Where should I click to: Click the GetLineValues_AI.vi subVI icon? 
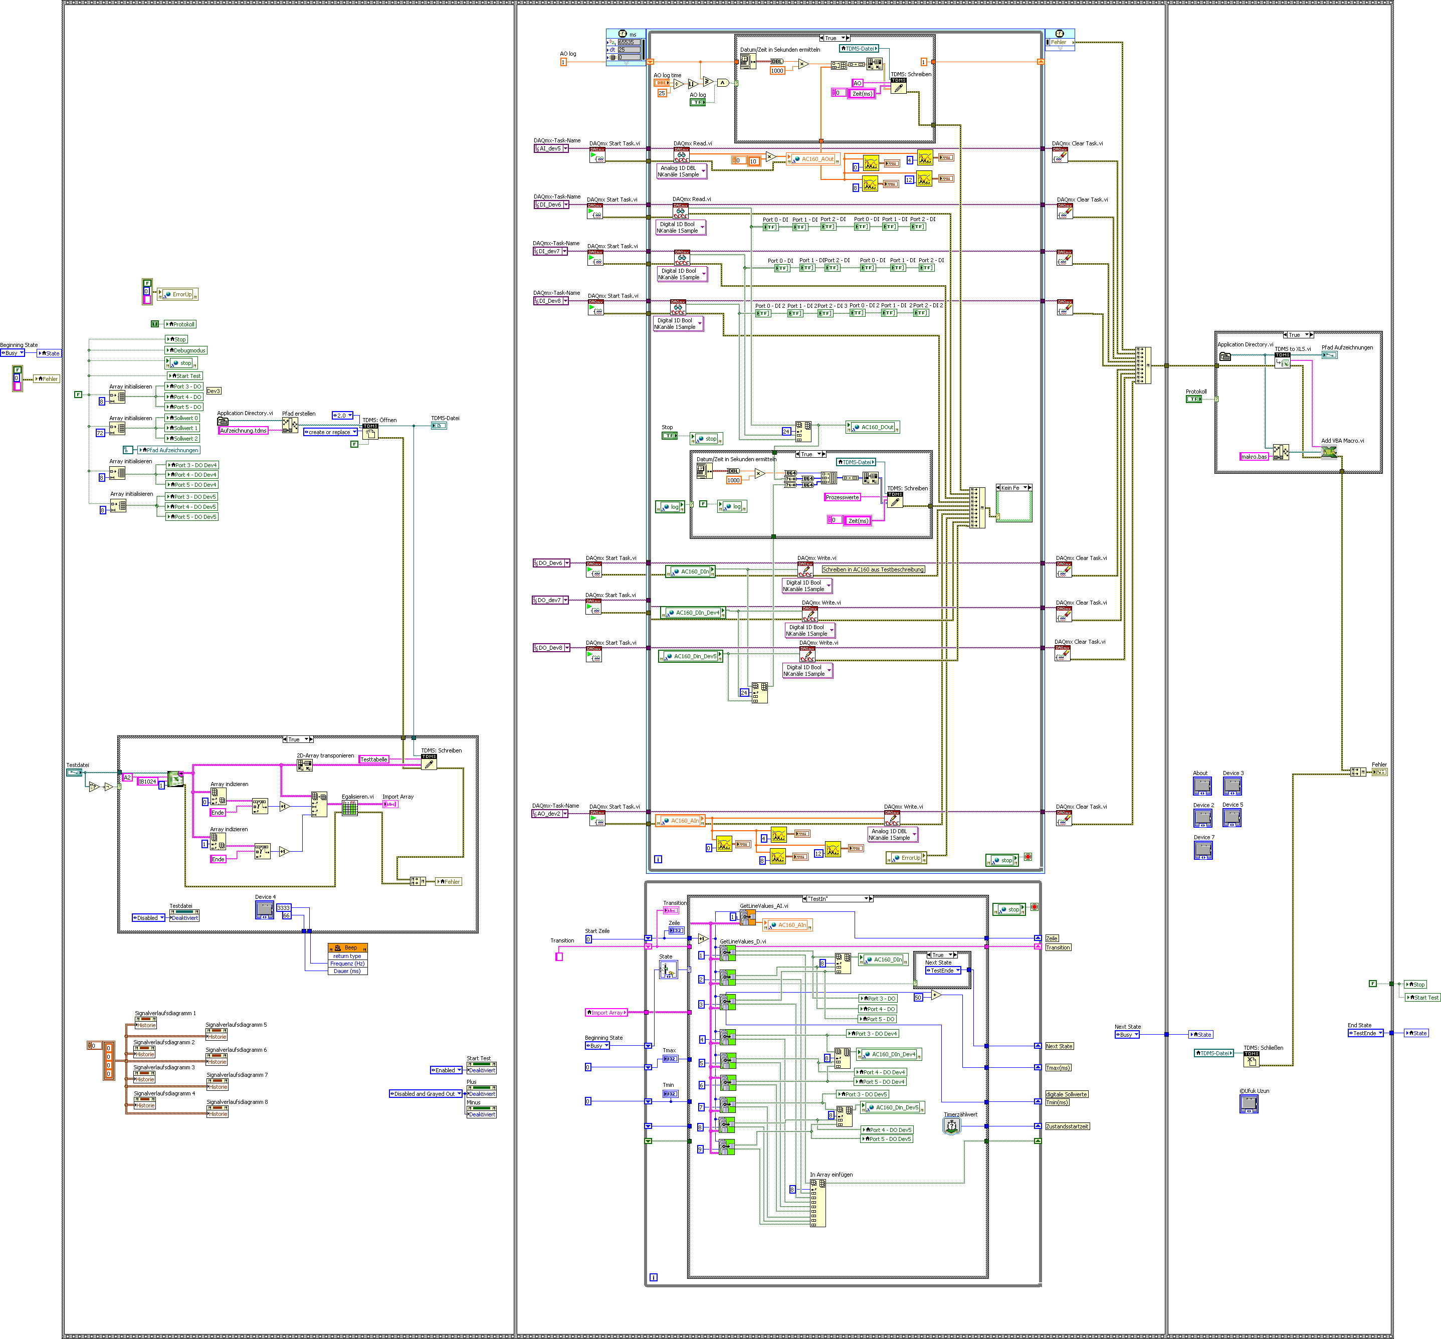point(748,917)
